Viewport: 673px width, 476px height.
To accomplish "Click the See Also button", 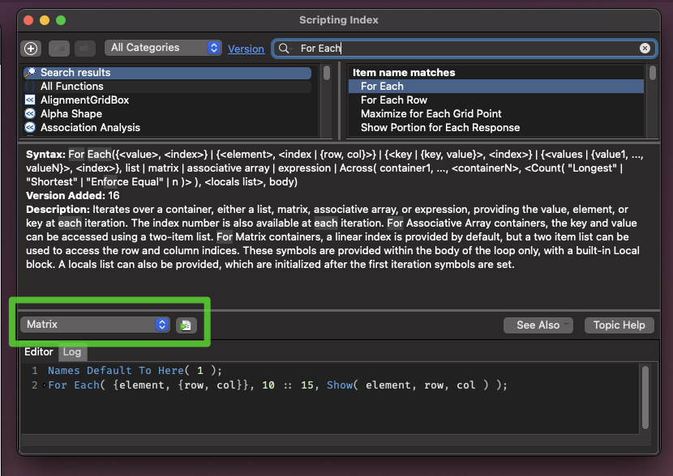I will [538, 325].
